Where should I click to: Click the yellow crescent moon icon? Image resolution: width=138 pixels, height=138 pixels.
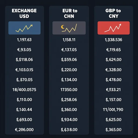click(63, 27)
